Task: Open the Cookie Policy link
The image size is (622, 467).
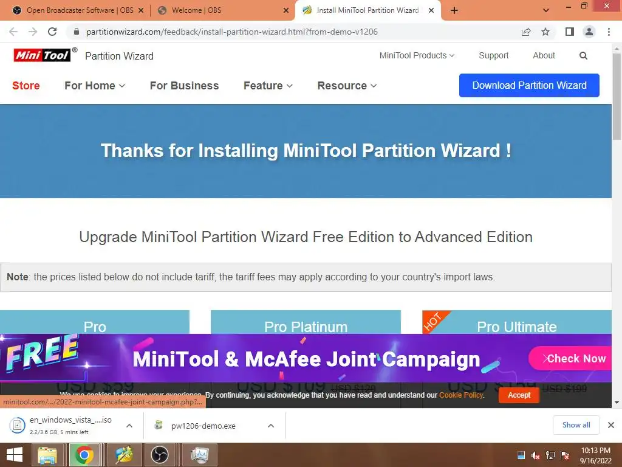Action: (461, 395)
